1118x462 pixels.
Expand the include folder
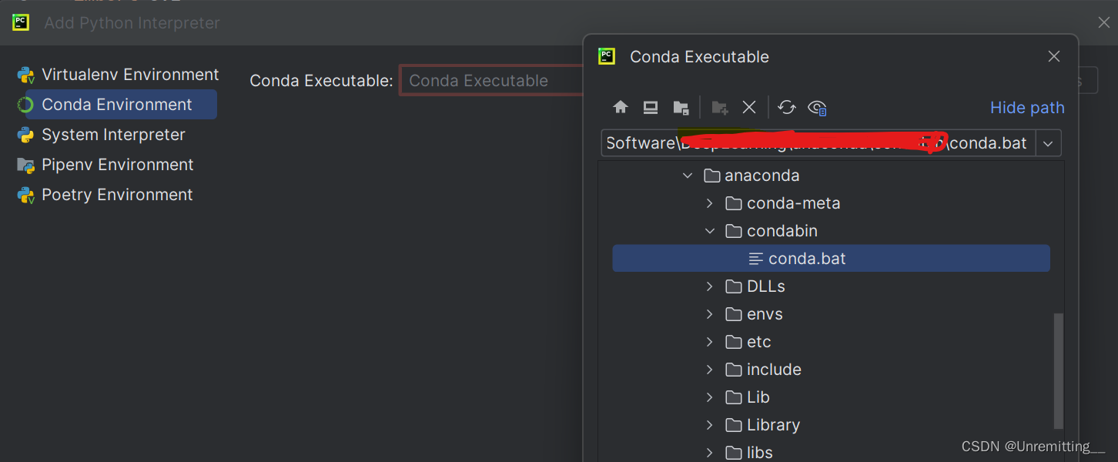tap(710, 370)
